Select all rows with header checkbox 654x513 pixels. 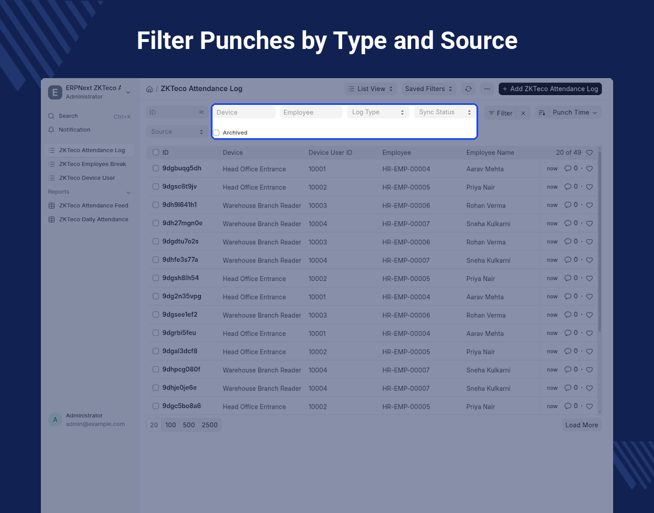(x=155, y=152)
